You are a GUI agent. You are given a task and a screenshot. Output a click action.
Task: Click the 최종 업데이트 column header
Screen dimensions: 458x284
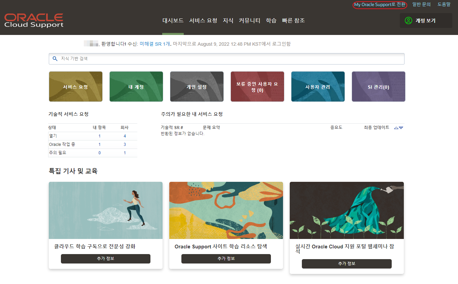coord(377,128)
